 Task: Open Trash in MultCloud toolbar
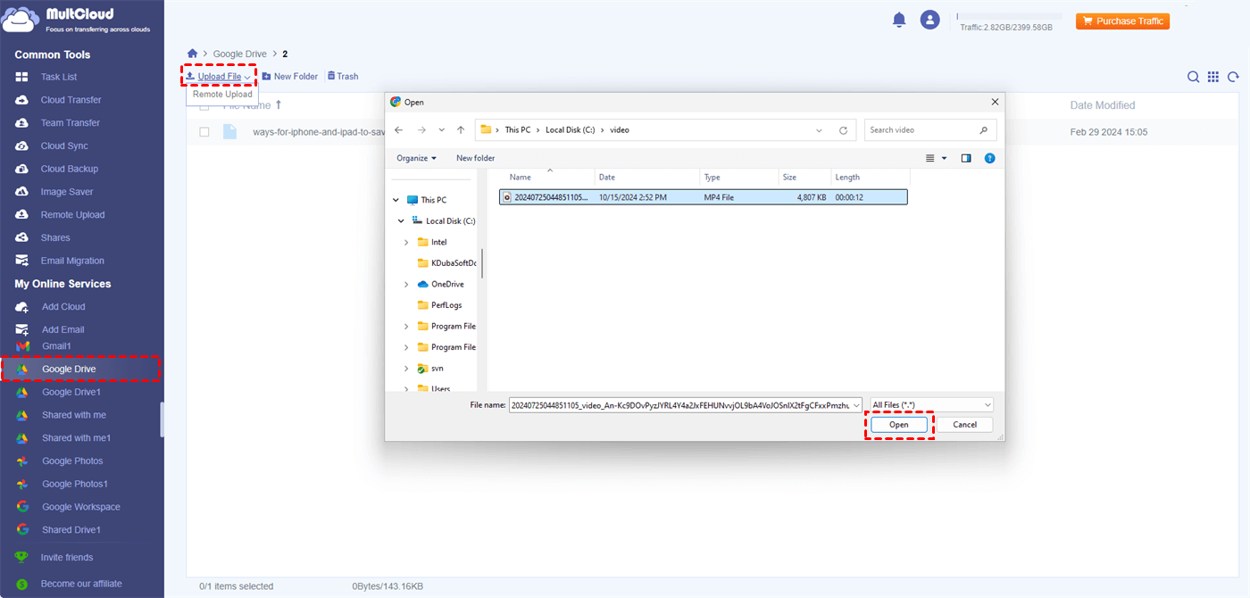(343, 77)
